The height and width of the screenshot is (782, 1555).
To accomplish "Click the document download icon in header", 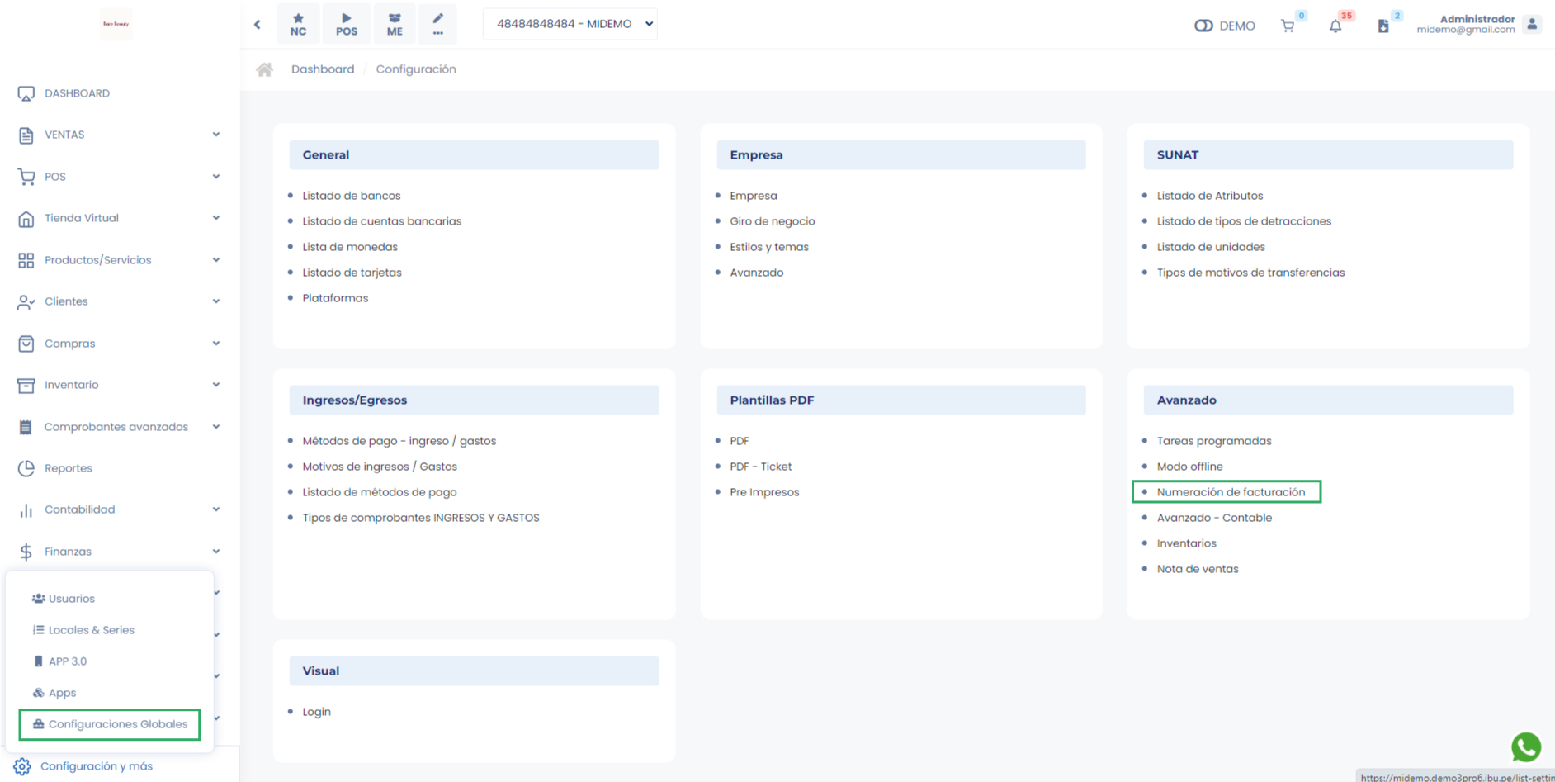I will (x=1383, y=26).
